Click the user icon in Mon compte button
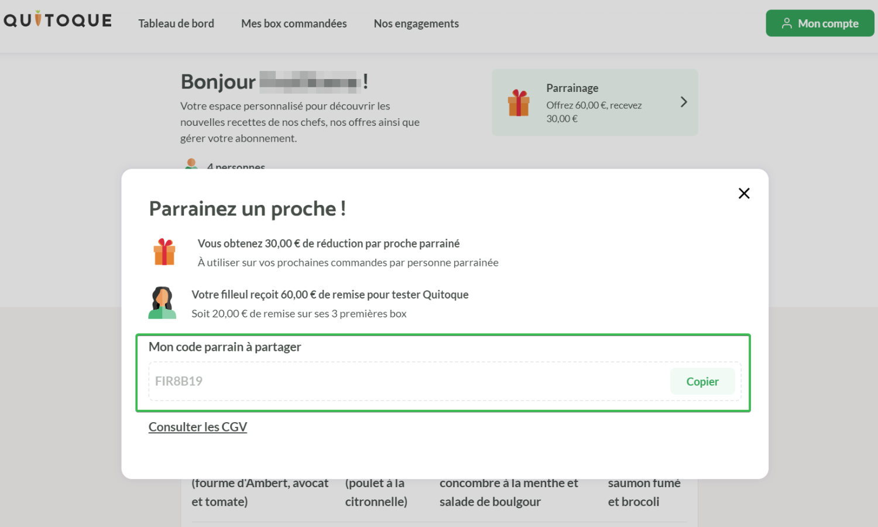 787,23
